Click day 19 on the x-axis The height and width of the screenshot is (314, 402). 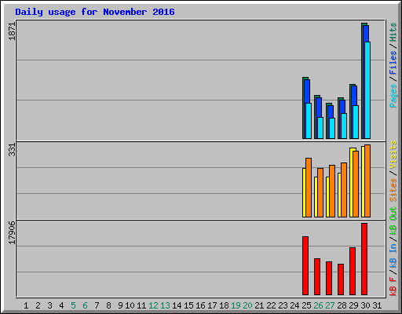click(236, 305)
